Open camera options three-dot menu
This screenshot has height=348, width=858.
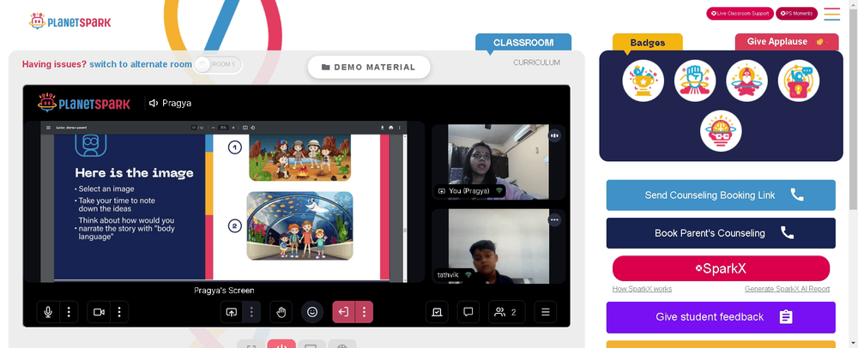[x=119, y=312]
